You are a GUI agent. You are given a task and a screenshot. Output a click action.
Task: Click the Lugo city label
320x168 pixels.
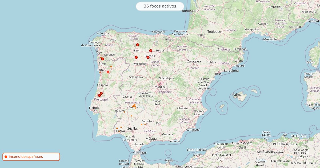[x=113, y=39]
